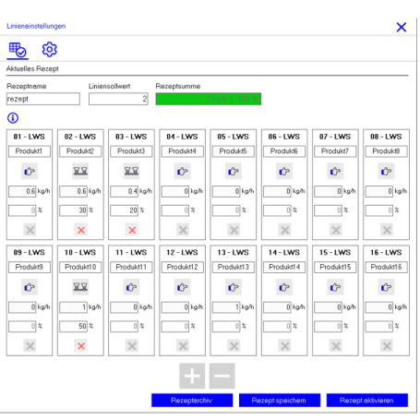Toggle the scale mode icon for 02 - LWS
Image resolution: width=420 pixels, height=420 pixels.
click(x=80, y=171)
